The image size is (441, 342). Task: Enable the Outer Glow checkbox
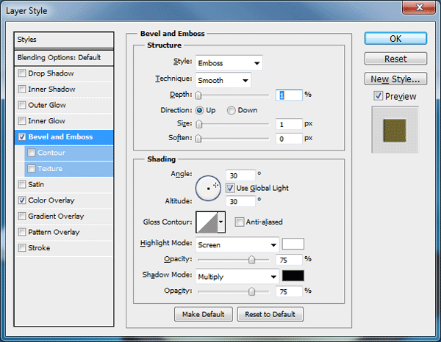click(x=21, y=105)
